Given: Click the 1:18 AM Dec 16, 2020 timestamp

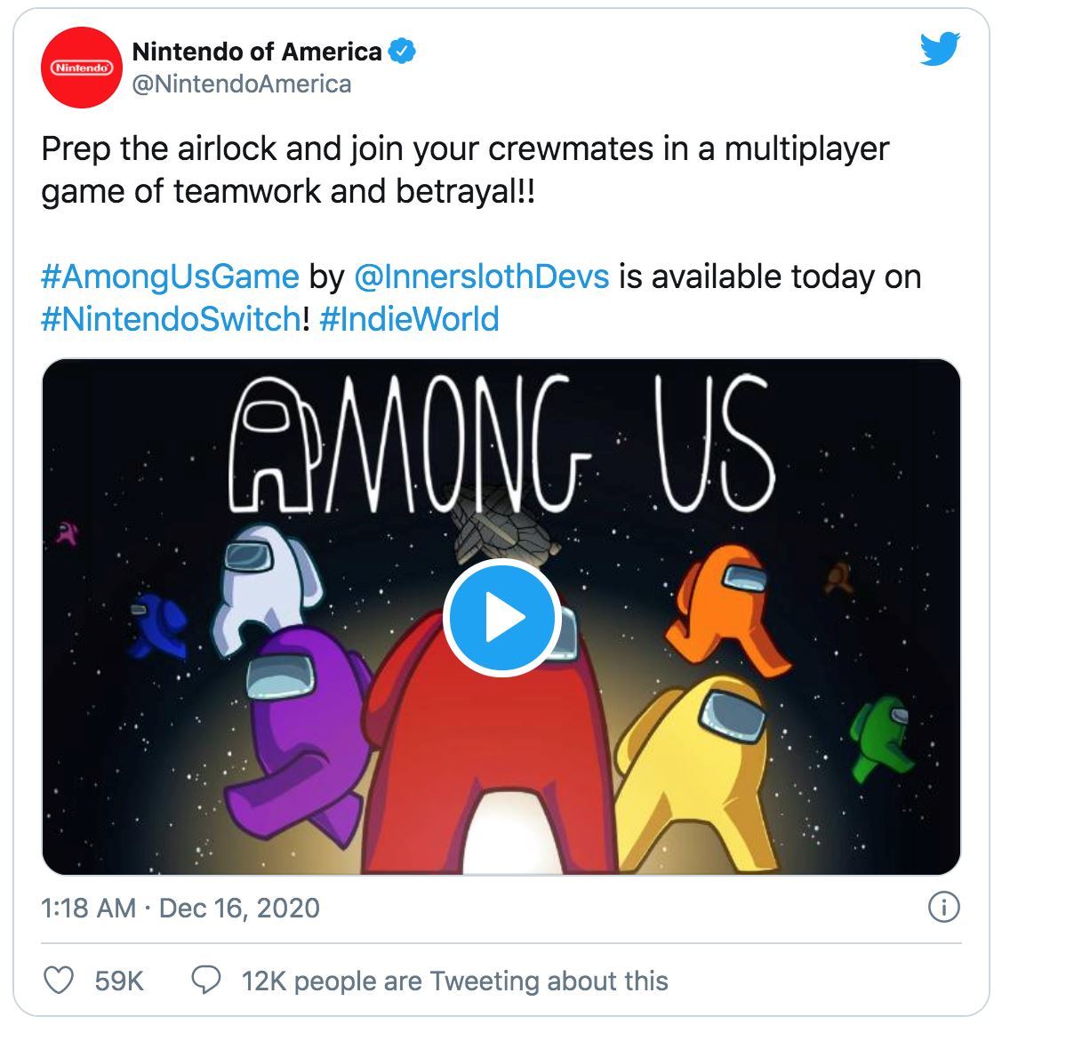Looking at the screenshot, I should pos(180,908).
